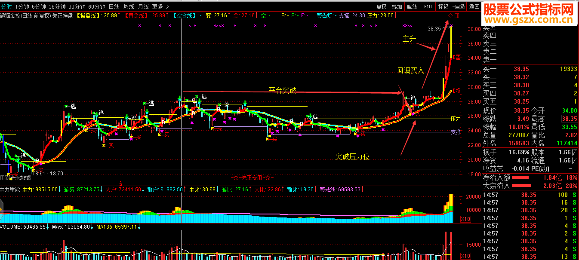579x260 pixels.
Task: Click the X10 multiplier box in the 主力量能 panel
Action: tap(465, 219)
